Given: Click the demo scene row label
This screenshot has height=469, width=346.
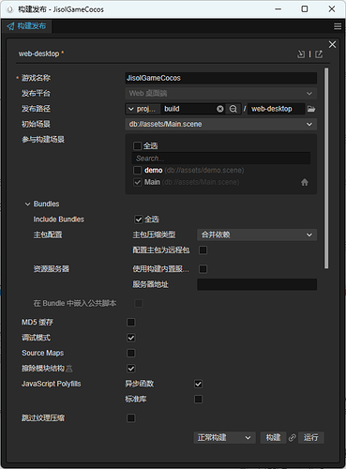Looking at the screenshot, I should pos(154,171).
